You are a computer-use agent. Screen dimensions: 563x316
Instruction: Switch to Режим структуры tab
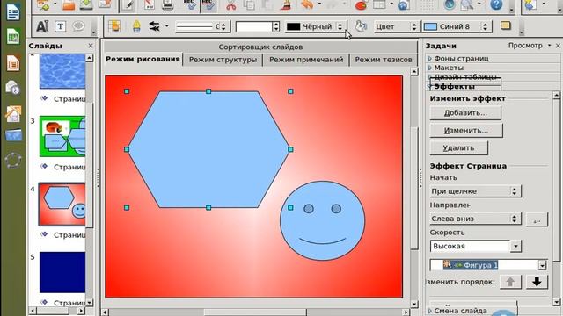click(223, 60)
